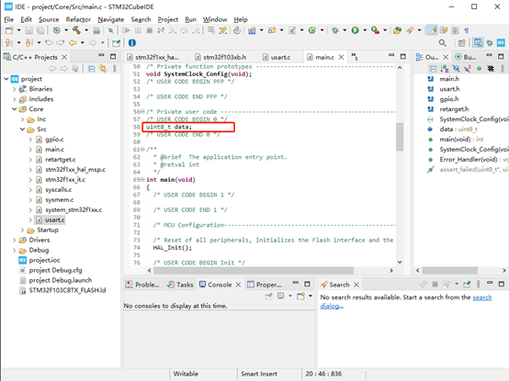Screen dimensions: 509x381
Task: Click the editor vertical scrollbar thumb
Action: tap(400, 137)
